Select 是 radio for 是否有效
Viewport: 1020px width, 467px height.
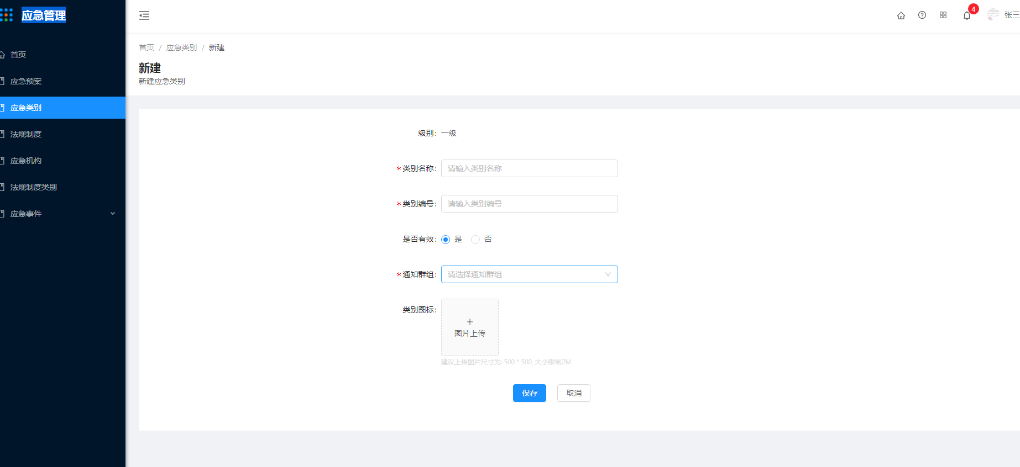[446, 240]
